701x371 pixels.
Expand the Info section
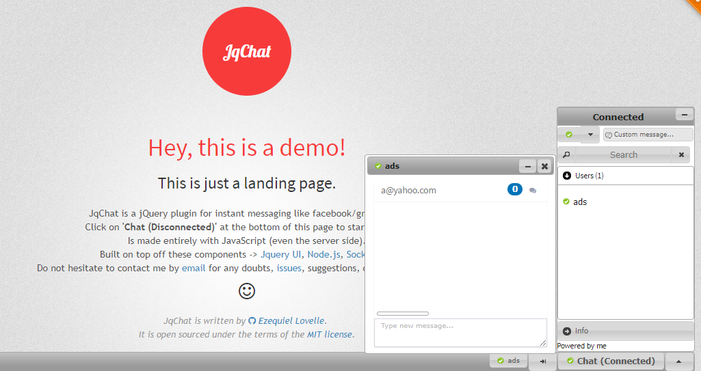[625, 331]
